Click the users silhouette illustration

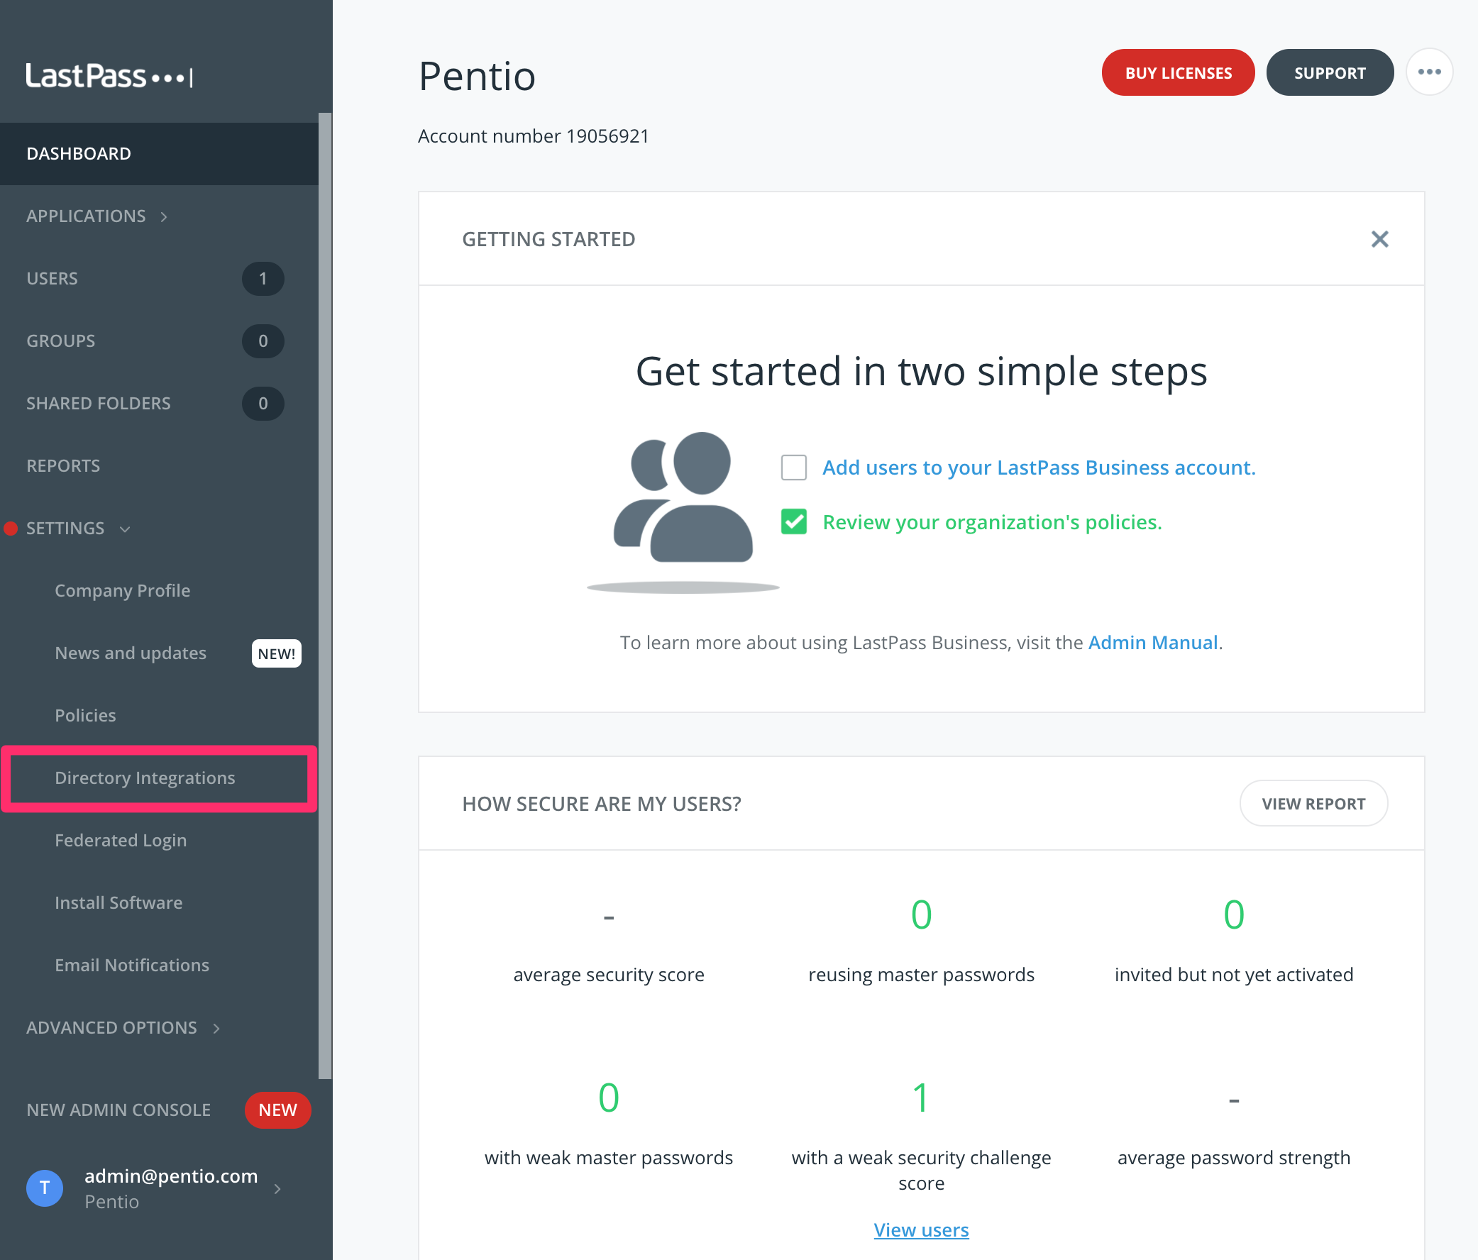pos(683,510)
